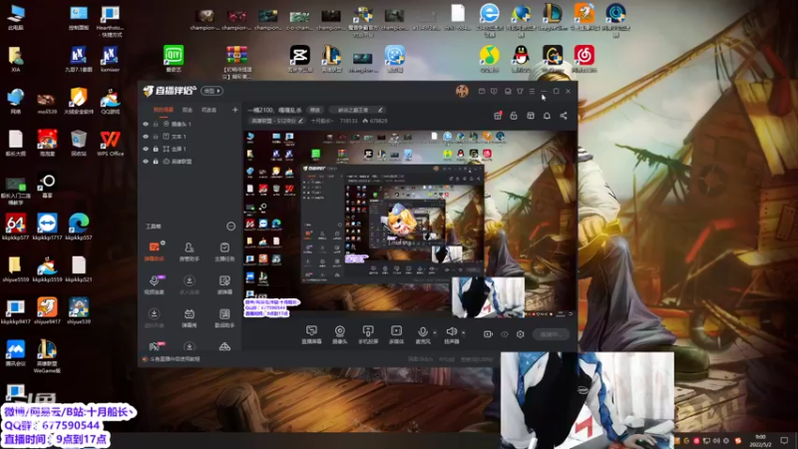The height and width of the screenshot is (449, 798).
Task: Open the skin shirt icon in title bar
Action: coord(520,91)
